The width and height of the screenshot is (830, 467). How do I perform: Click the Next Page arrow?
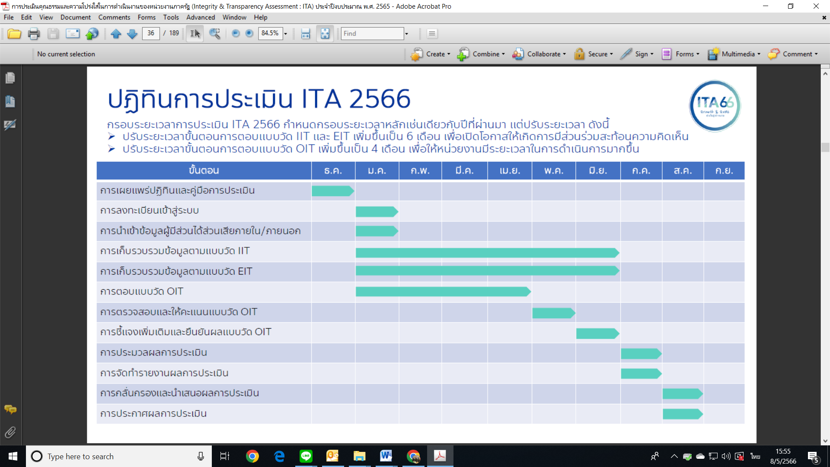tap(132, 34)
